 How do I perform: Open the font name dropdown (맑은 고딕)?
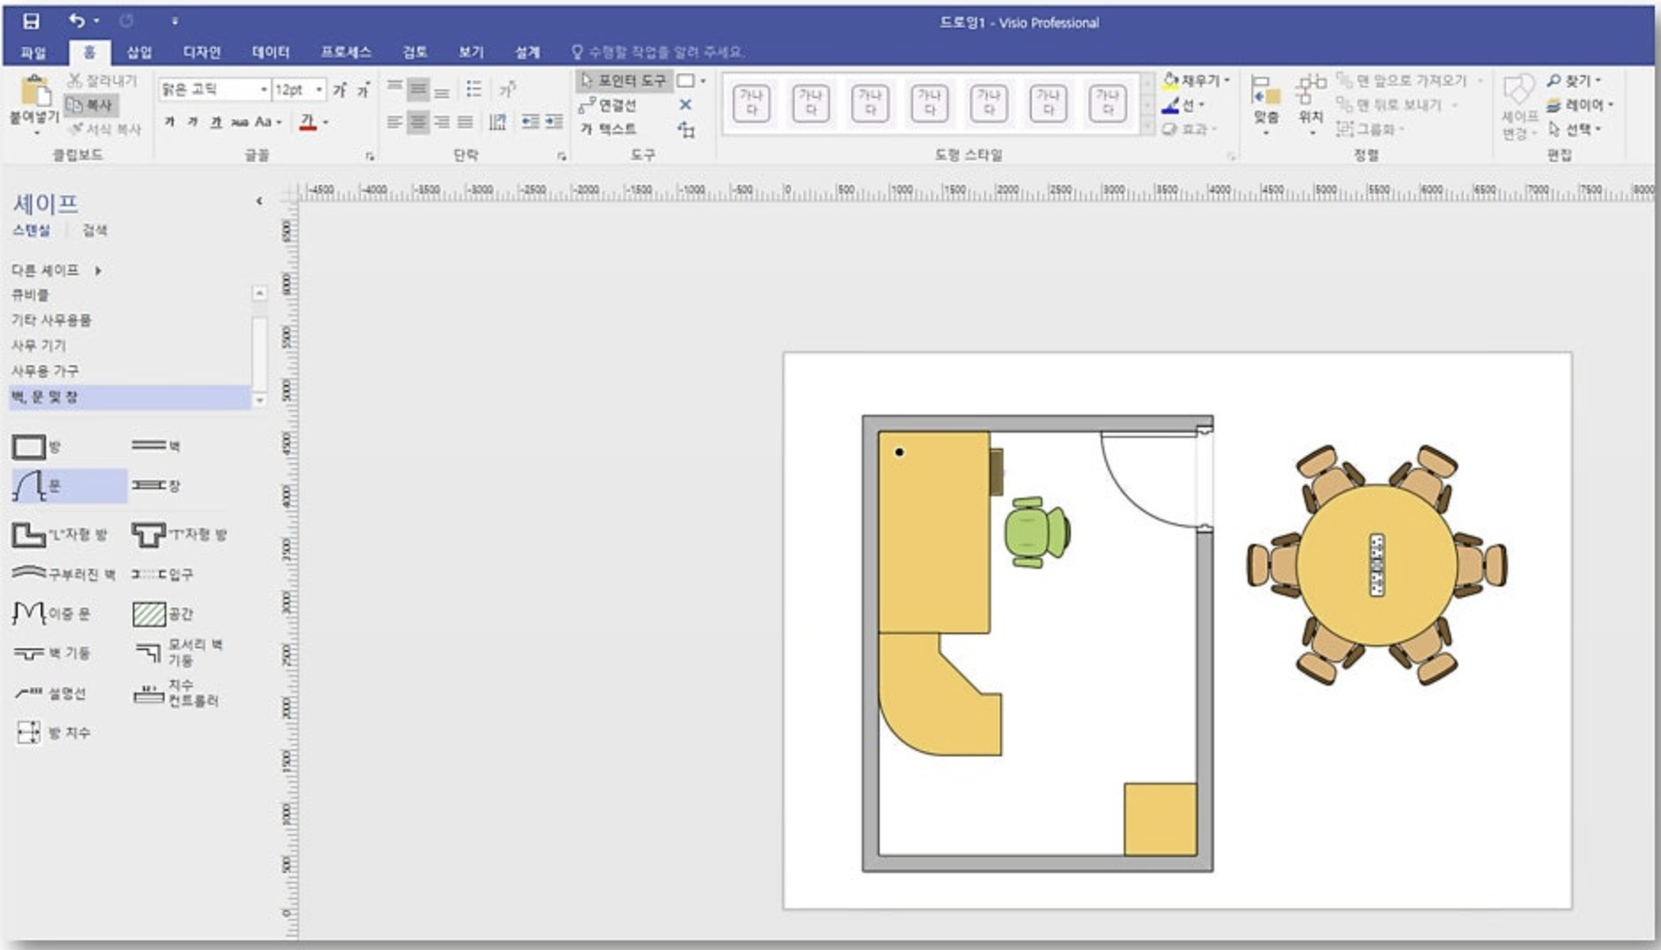click(264, 89)
